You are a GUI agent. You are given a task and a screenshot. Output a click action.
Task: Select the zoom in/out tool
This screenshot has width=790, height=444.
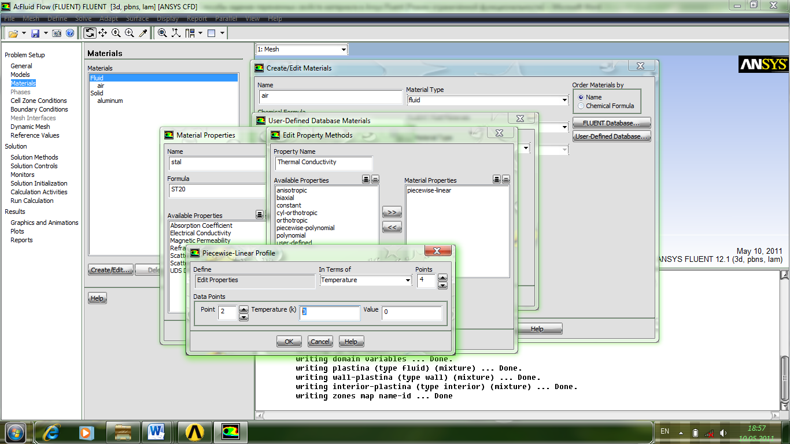[116, 34]
